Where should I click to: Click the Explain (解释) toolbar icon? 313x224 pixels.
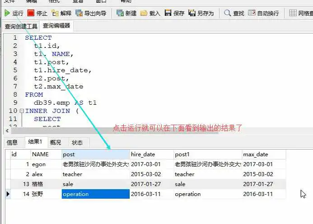click(x=55, y=13)
